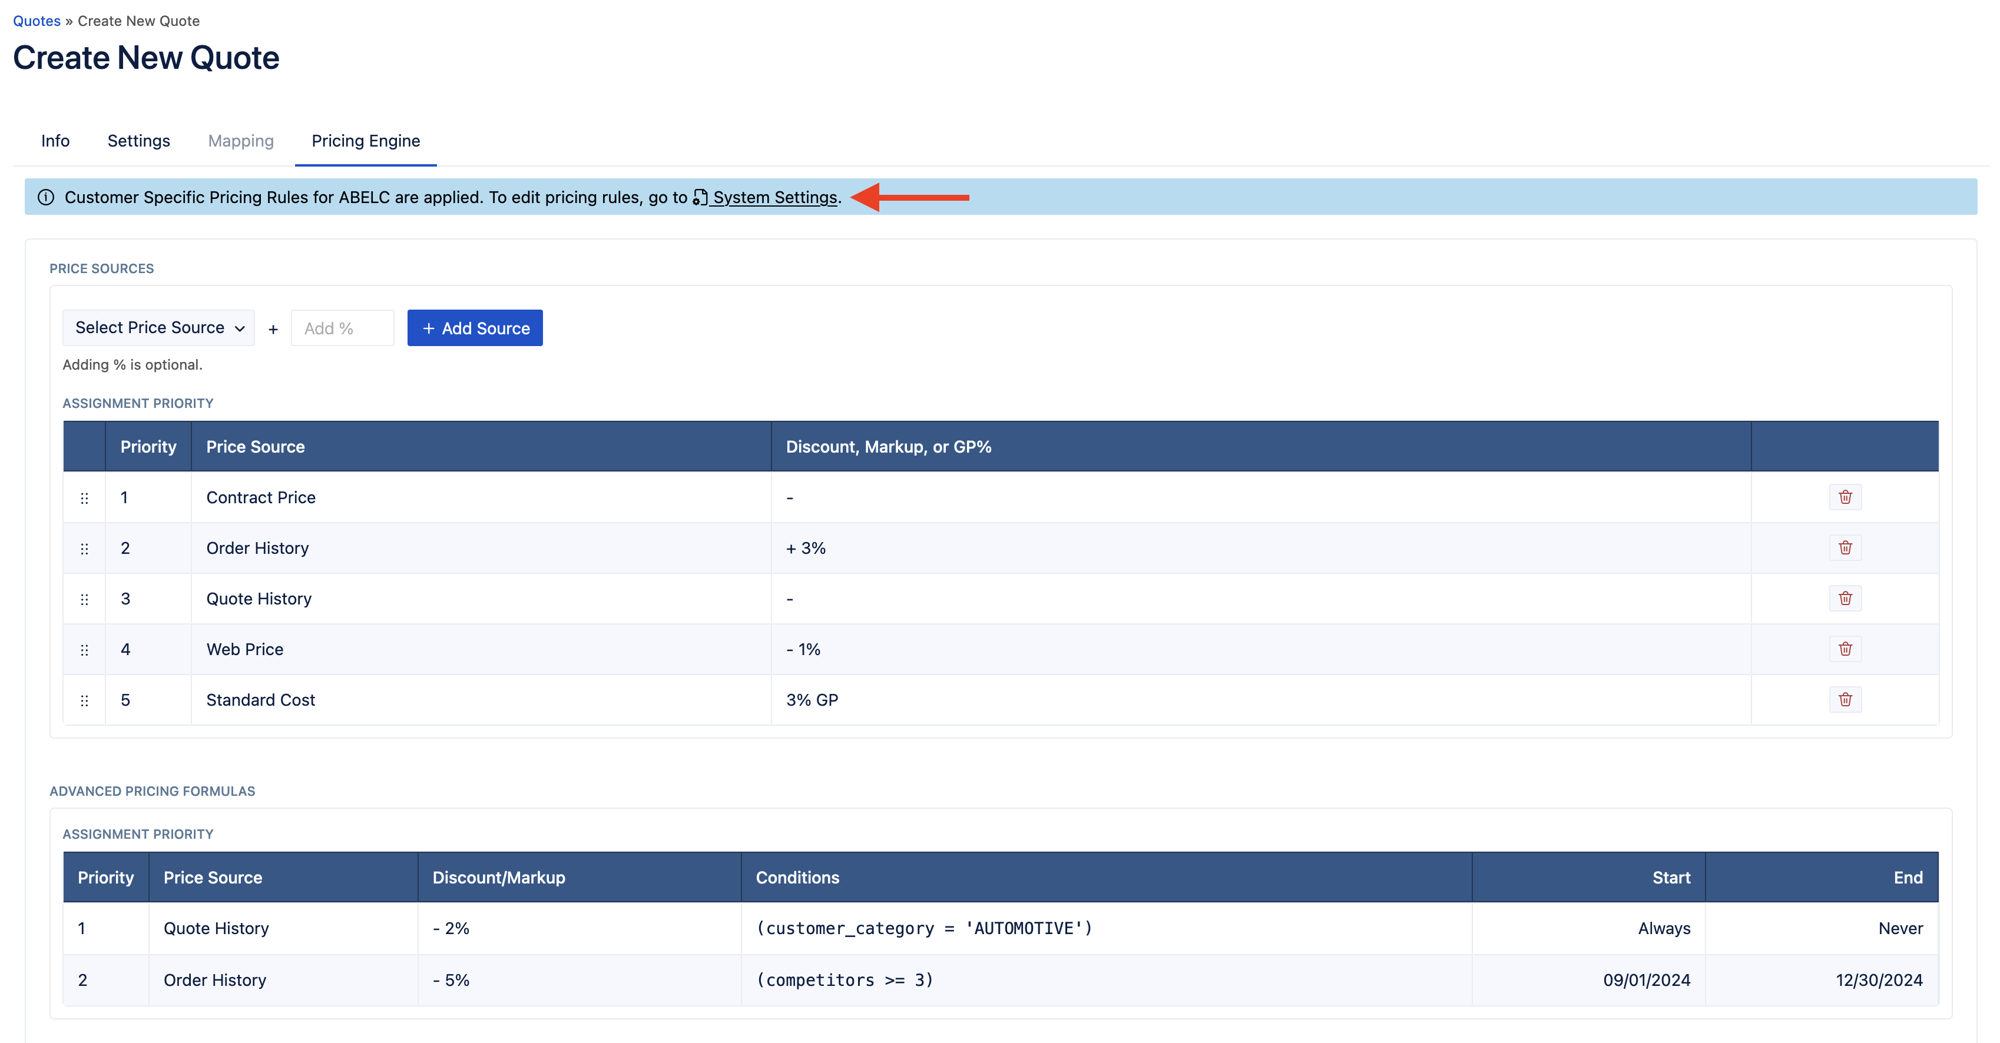Open the Pricing Engine tab
This screenshot has width=2000, height=1043.
pos(366,141)
